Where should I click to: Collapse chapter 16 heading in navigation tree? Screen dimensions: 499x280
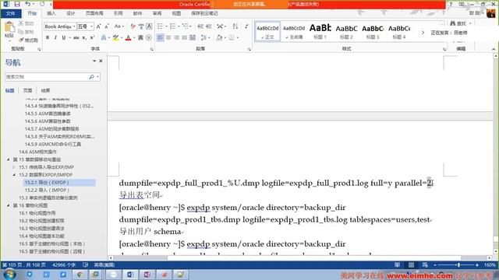[9, 205]
